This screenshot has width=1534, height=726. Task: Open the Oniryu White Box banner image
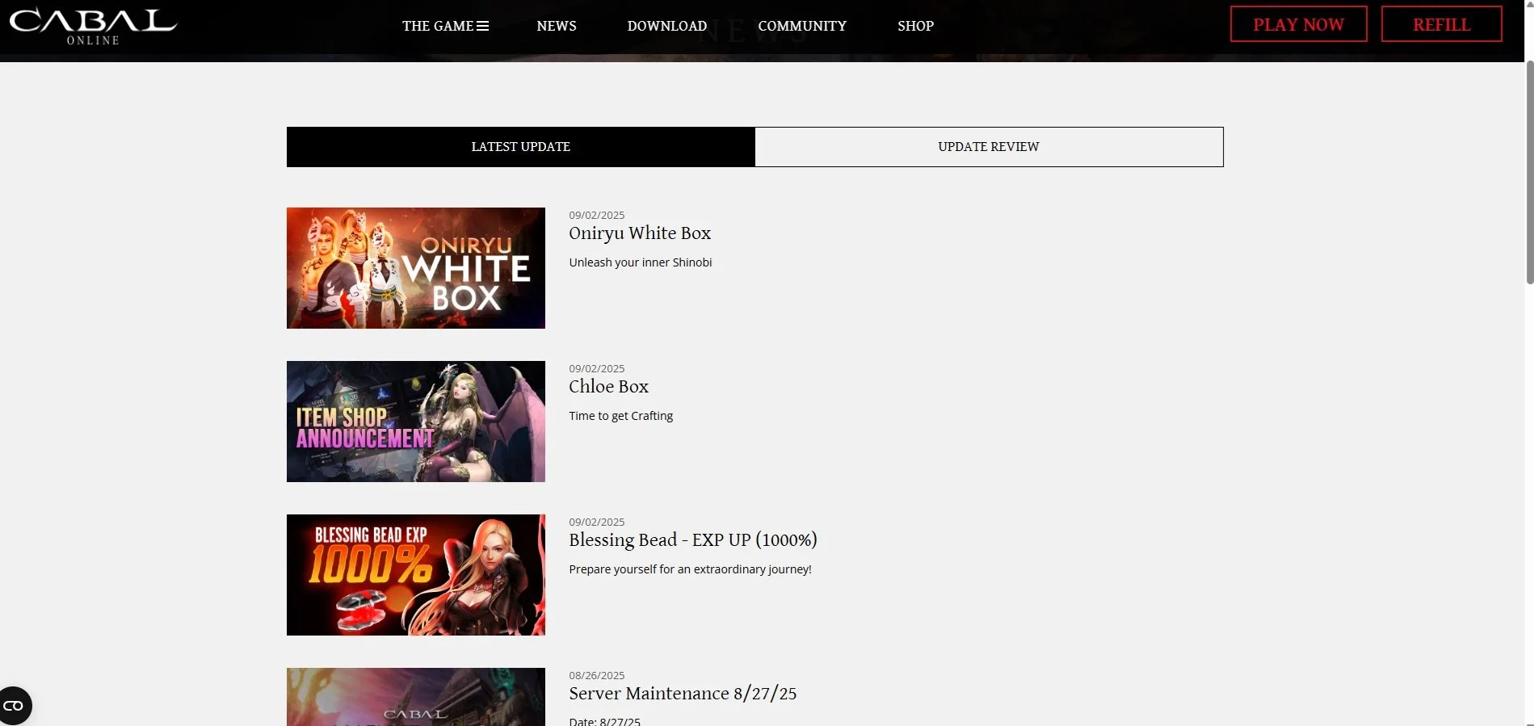[x=416, y=268]
